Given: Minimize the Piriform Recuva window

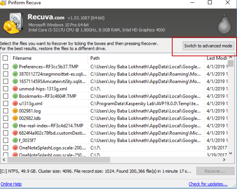Looking at the screenshot, I should (192, 2).
